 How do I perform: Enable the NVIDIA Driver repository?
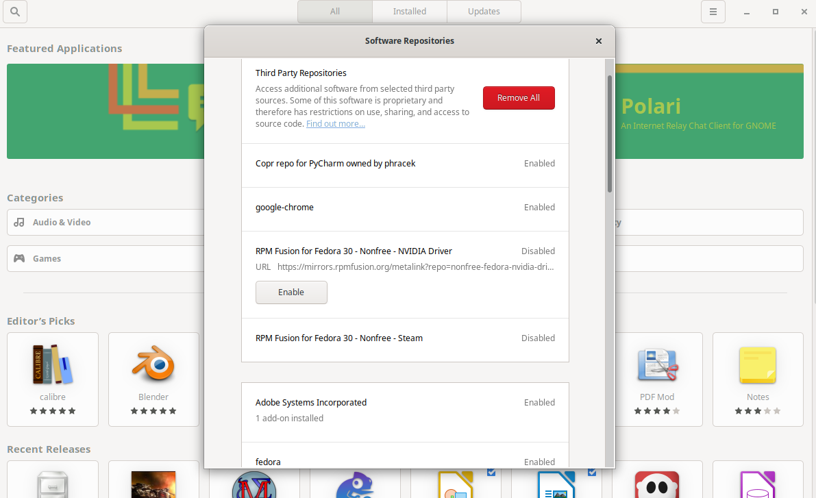point(291,292)
